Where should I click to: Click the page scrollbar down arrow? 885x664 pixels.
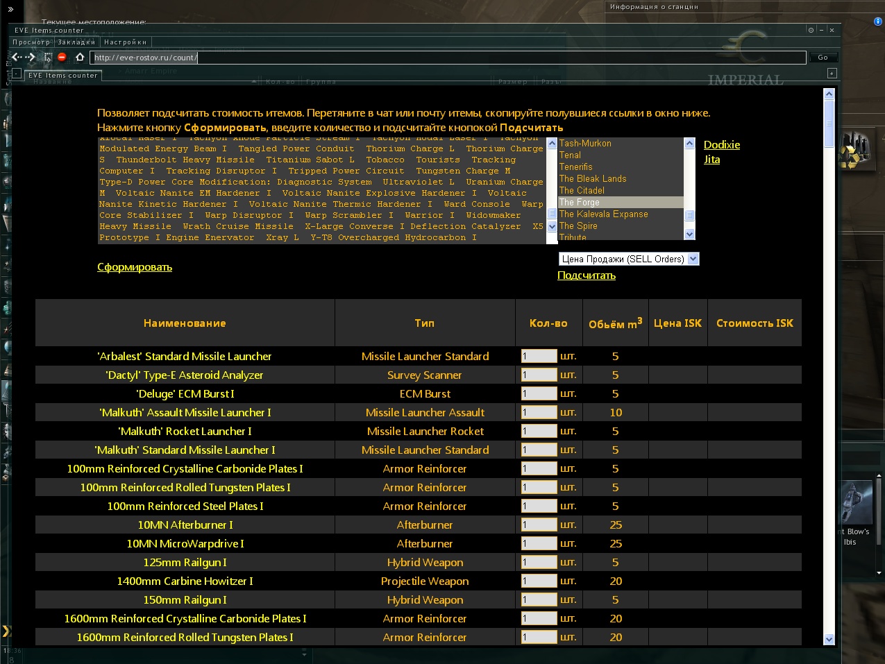(829, 639)
